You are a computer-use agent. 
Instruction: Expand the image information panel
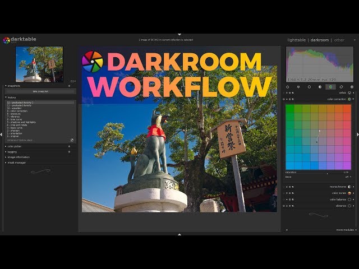point(6,157)
